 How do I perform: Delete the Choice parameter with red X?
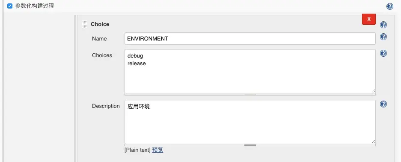point(369,19)
